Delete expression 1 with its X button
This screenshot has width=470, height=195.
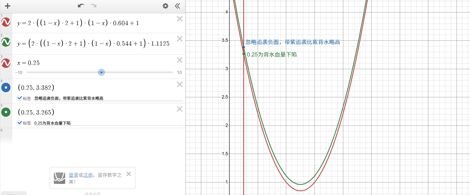click(180, 19)
